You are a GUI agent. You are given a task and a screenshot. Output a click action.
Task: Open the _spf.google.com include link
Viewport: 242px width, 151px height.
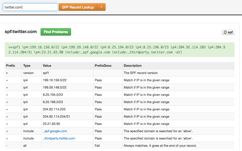click(55, 131)
